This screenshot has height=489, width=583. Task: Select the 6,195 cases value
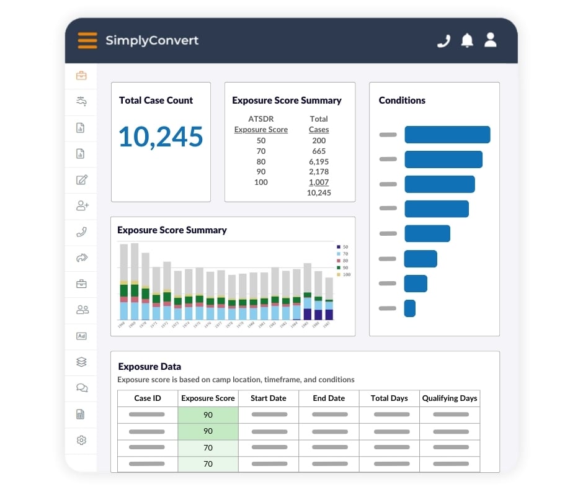pos(319,161)
